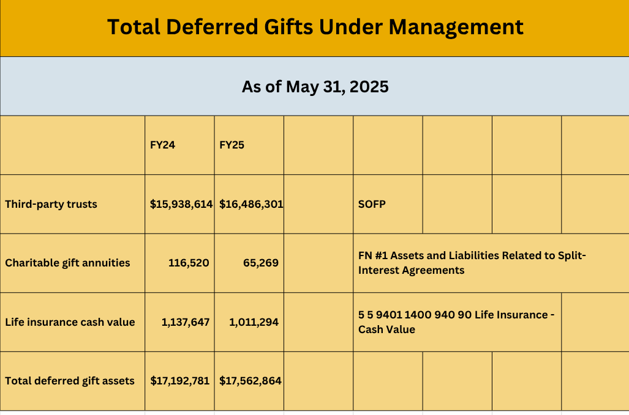Click the 'Total deferred gift assets' label
This screenshot has width=629, height=415.
pos(70,381)
